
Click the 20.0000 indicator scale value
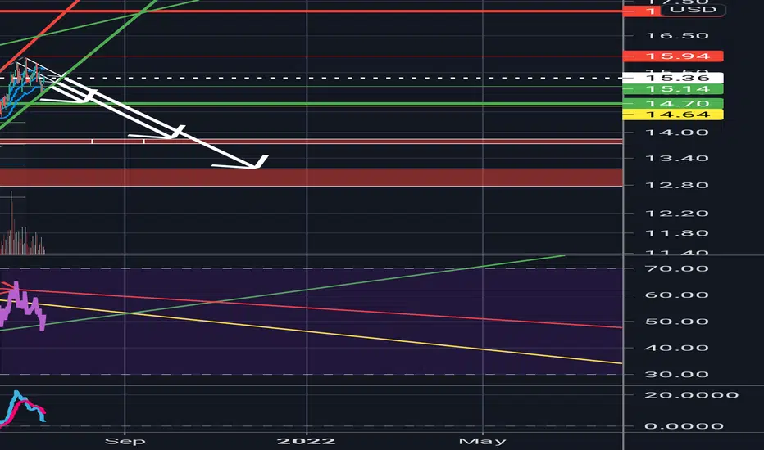click(x=691, y=395)
